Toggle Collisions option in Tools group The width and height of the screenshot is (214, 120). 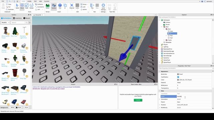point(39,4)
